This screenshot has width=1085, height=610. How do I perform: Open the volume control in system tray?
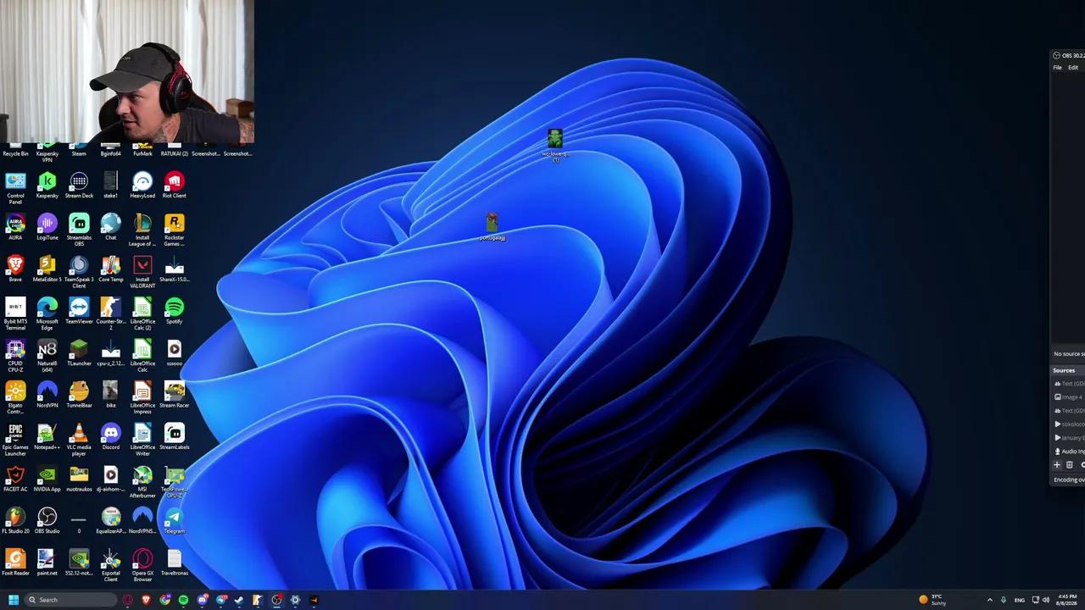click(1045, 600)
